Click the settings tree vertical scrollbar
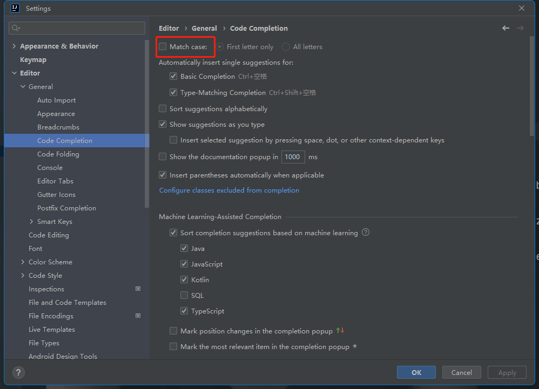The image size is (539, 389). tap(147, 124)
